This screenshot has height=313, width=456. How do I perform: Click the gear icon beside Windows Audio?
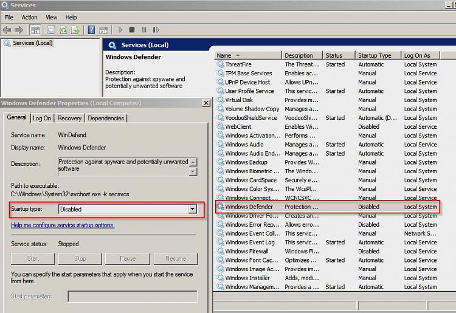[221, 144]
